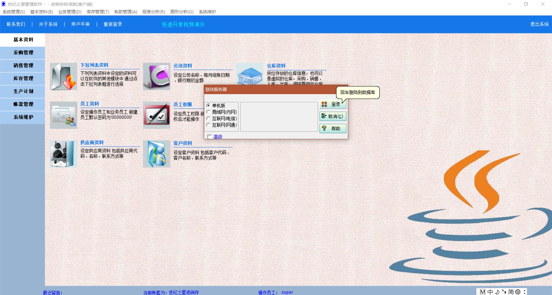Viewport: 552px width, 295px height.
Task: Click 重新登录 in the blue bar
Action: [113, 24]
